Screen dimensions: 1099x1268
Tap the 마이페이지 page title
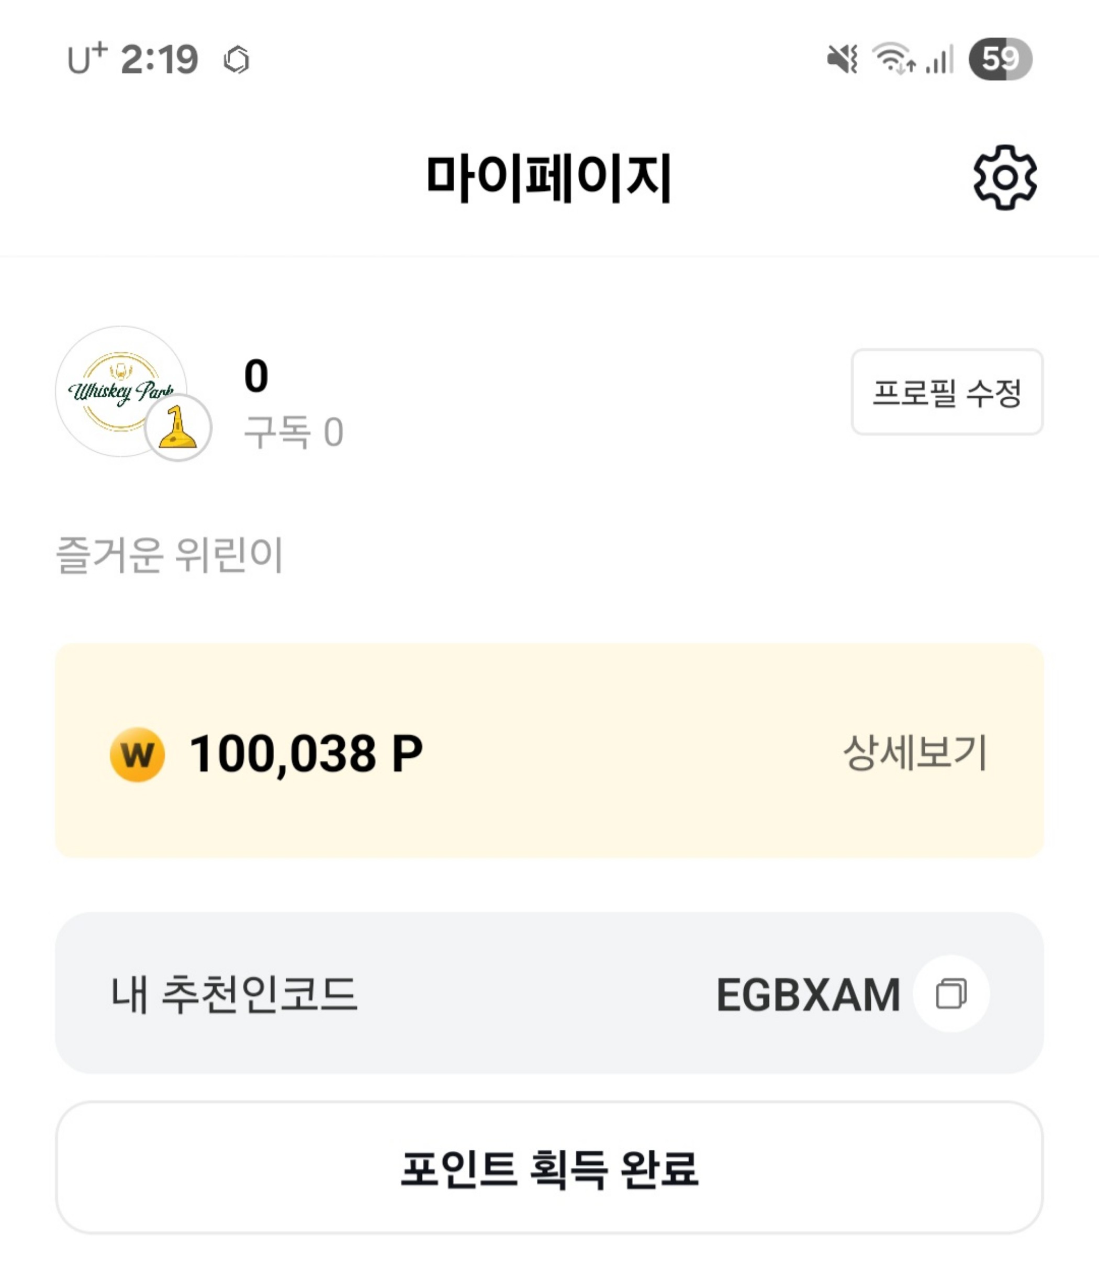point(549,178)
